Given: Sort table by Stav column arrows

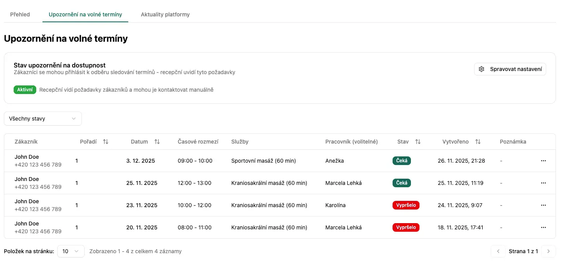Looking at the screenshot, I should coord(418,142).
